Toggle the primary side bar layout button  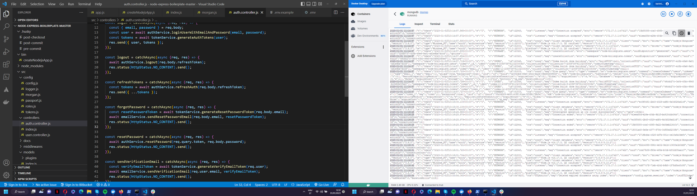pos(303,4)
